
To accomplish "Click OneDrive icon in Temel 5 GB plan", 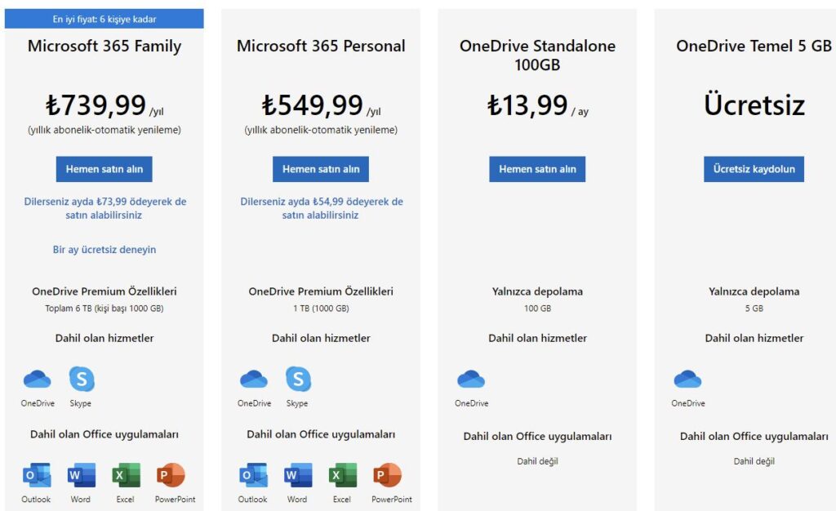I will click(x=687, y=380).
